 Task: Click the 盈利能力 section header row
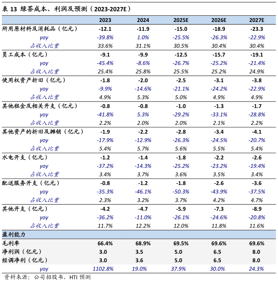(14, 235)
